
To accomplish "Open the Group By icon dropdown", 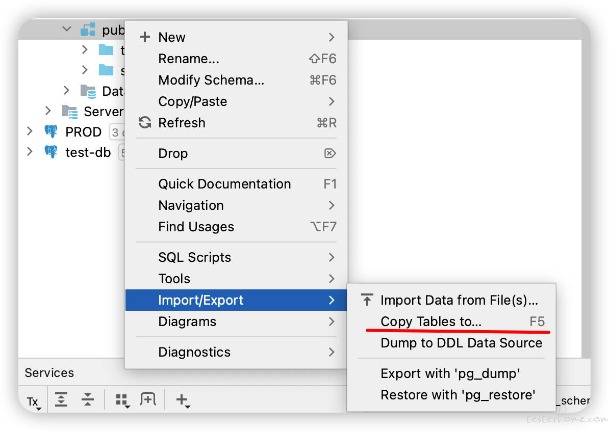I will pos(122,400).
